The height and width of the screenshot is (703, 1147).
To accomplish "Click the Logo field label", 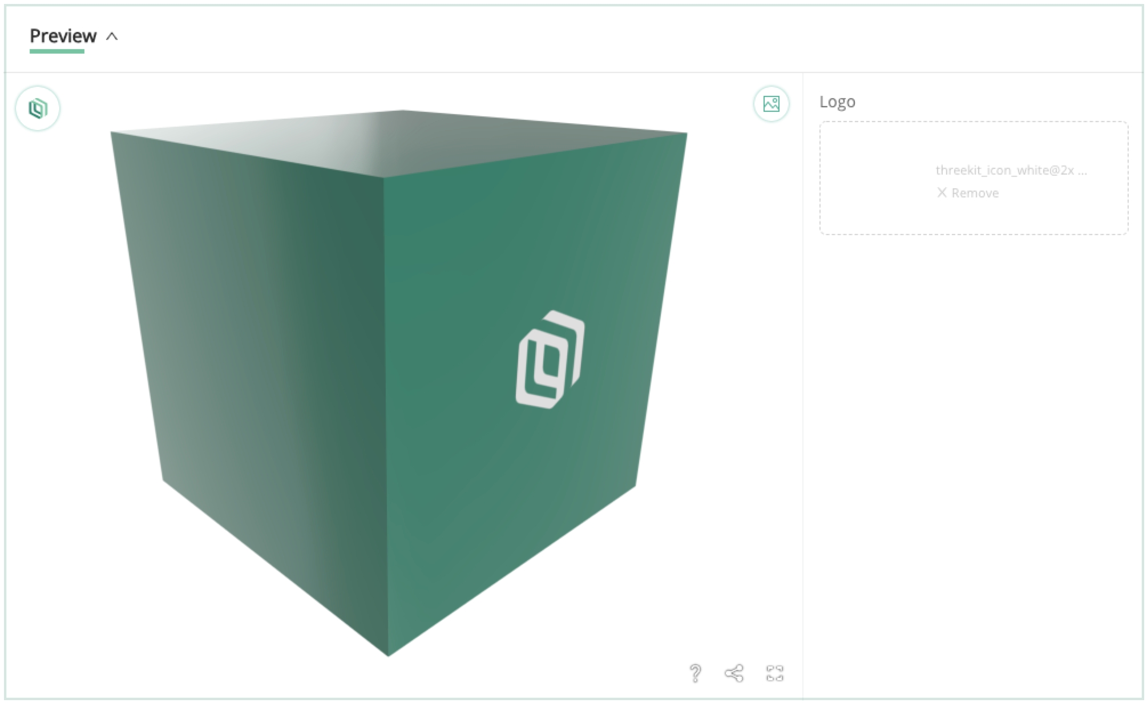I will (837, 102).
